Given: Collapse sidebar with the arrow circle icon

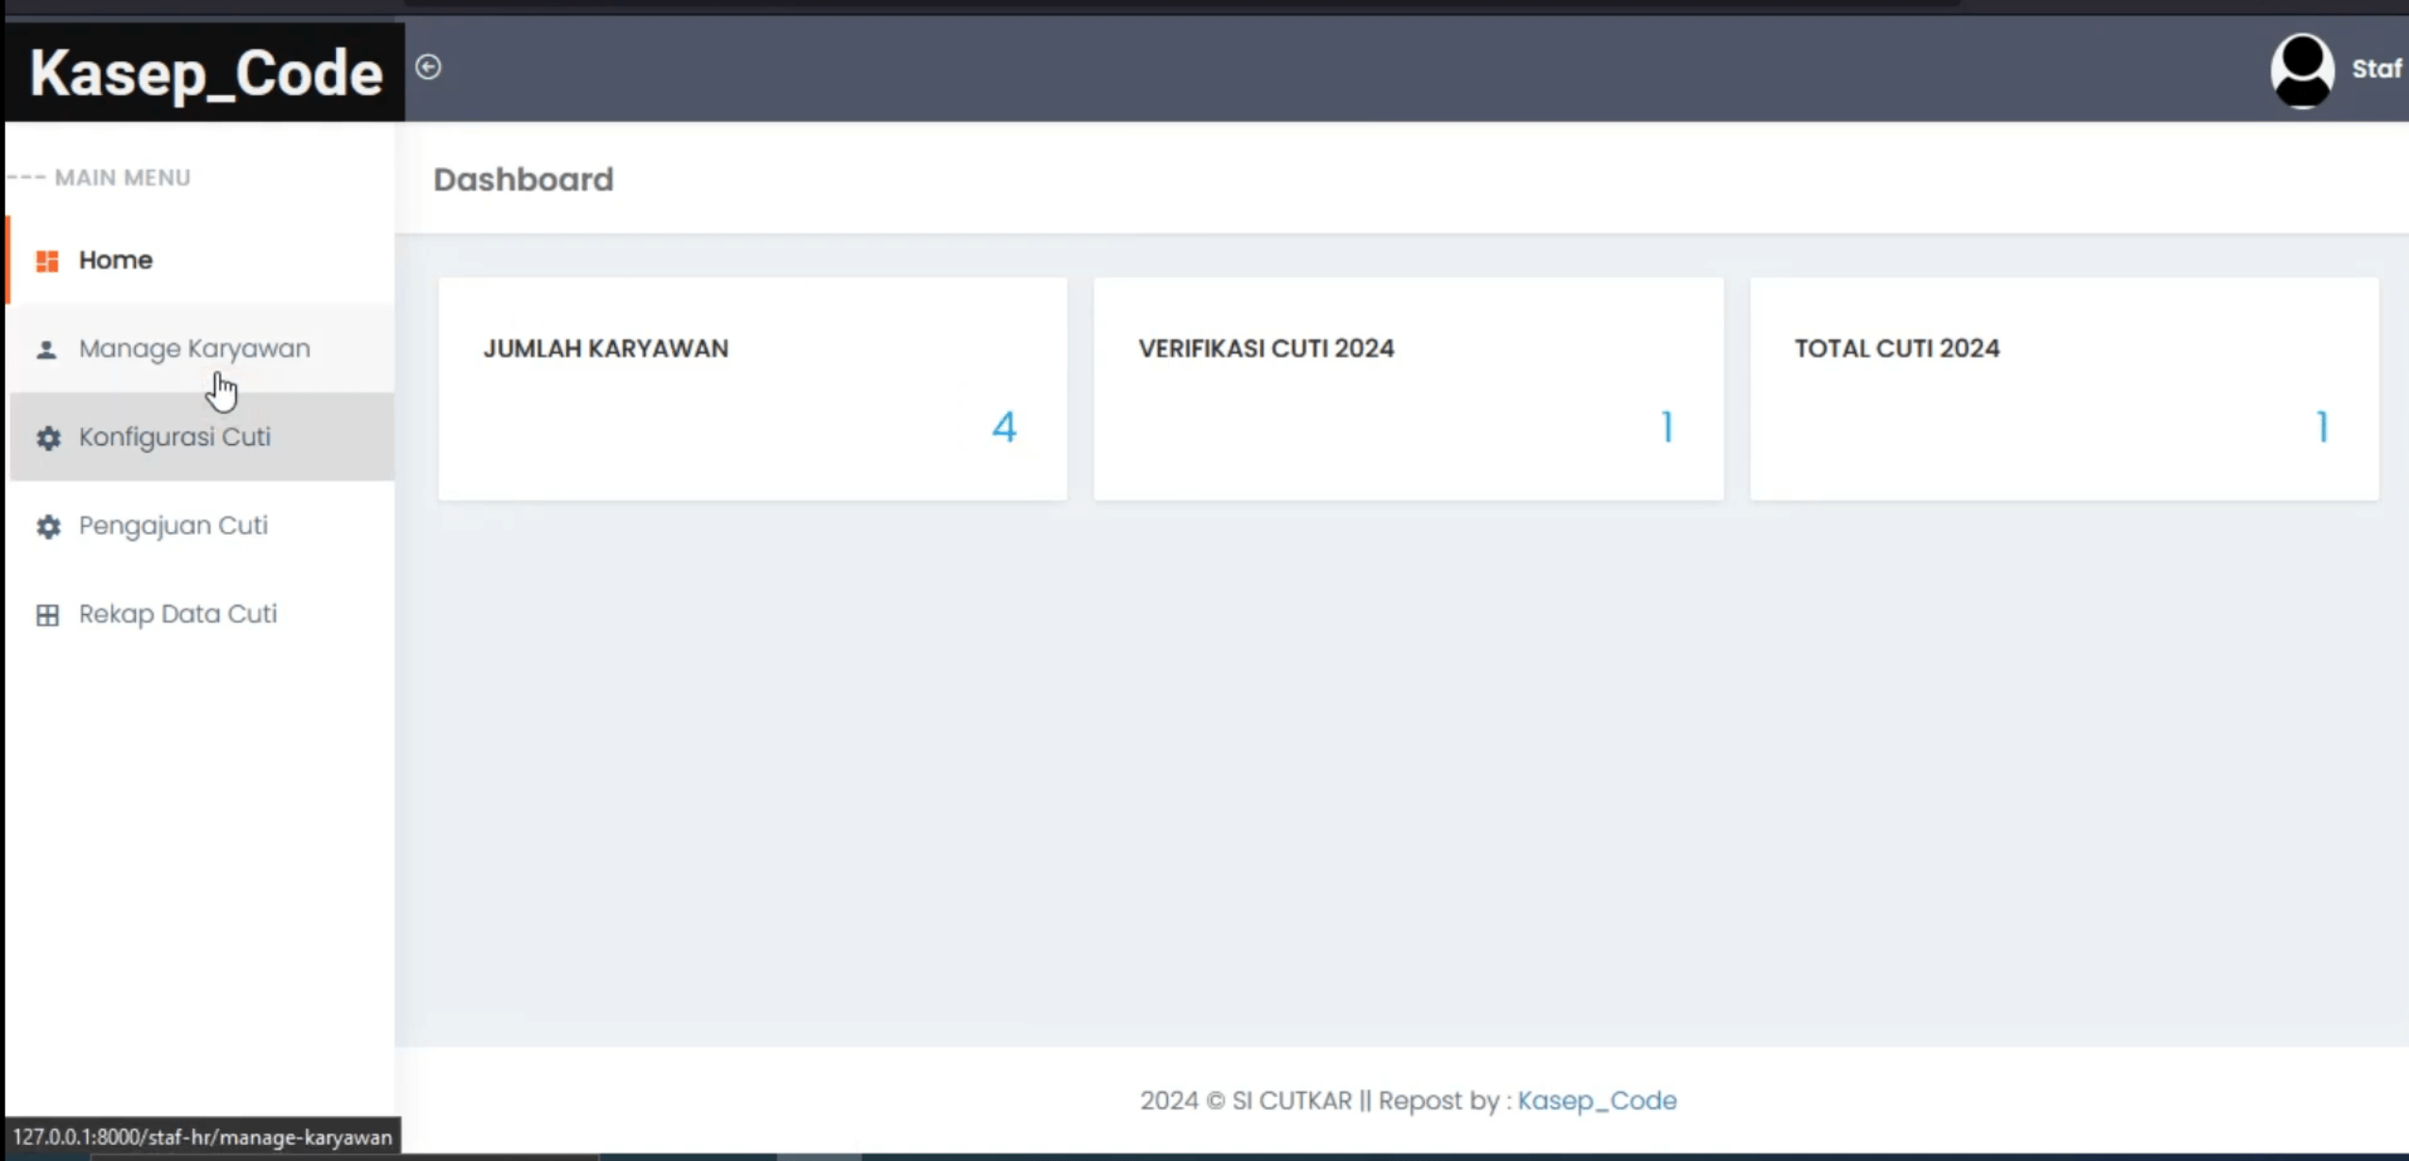Looking at the screenshot, I should tap(428, 67).
